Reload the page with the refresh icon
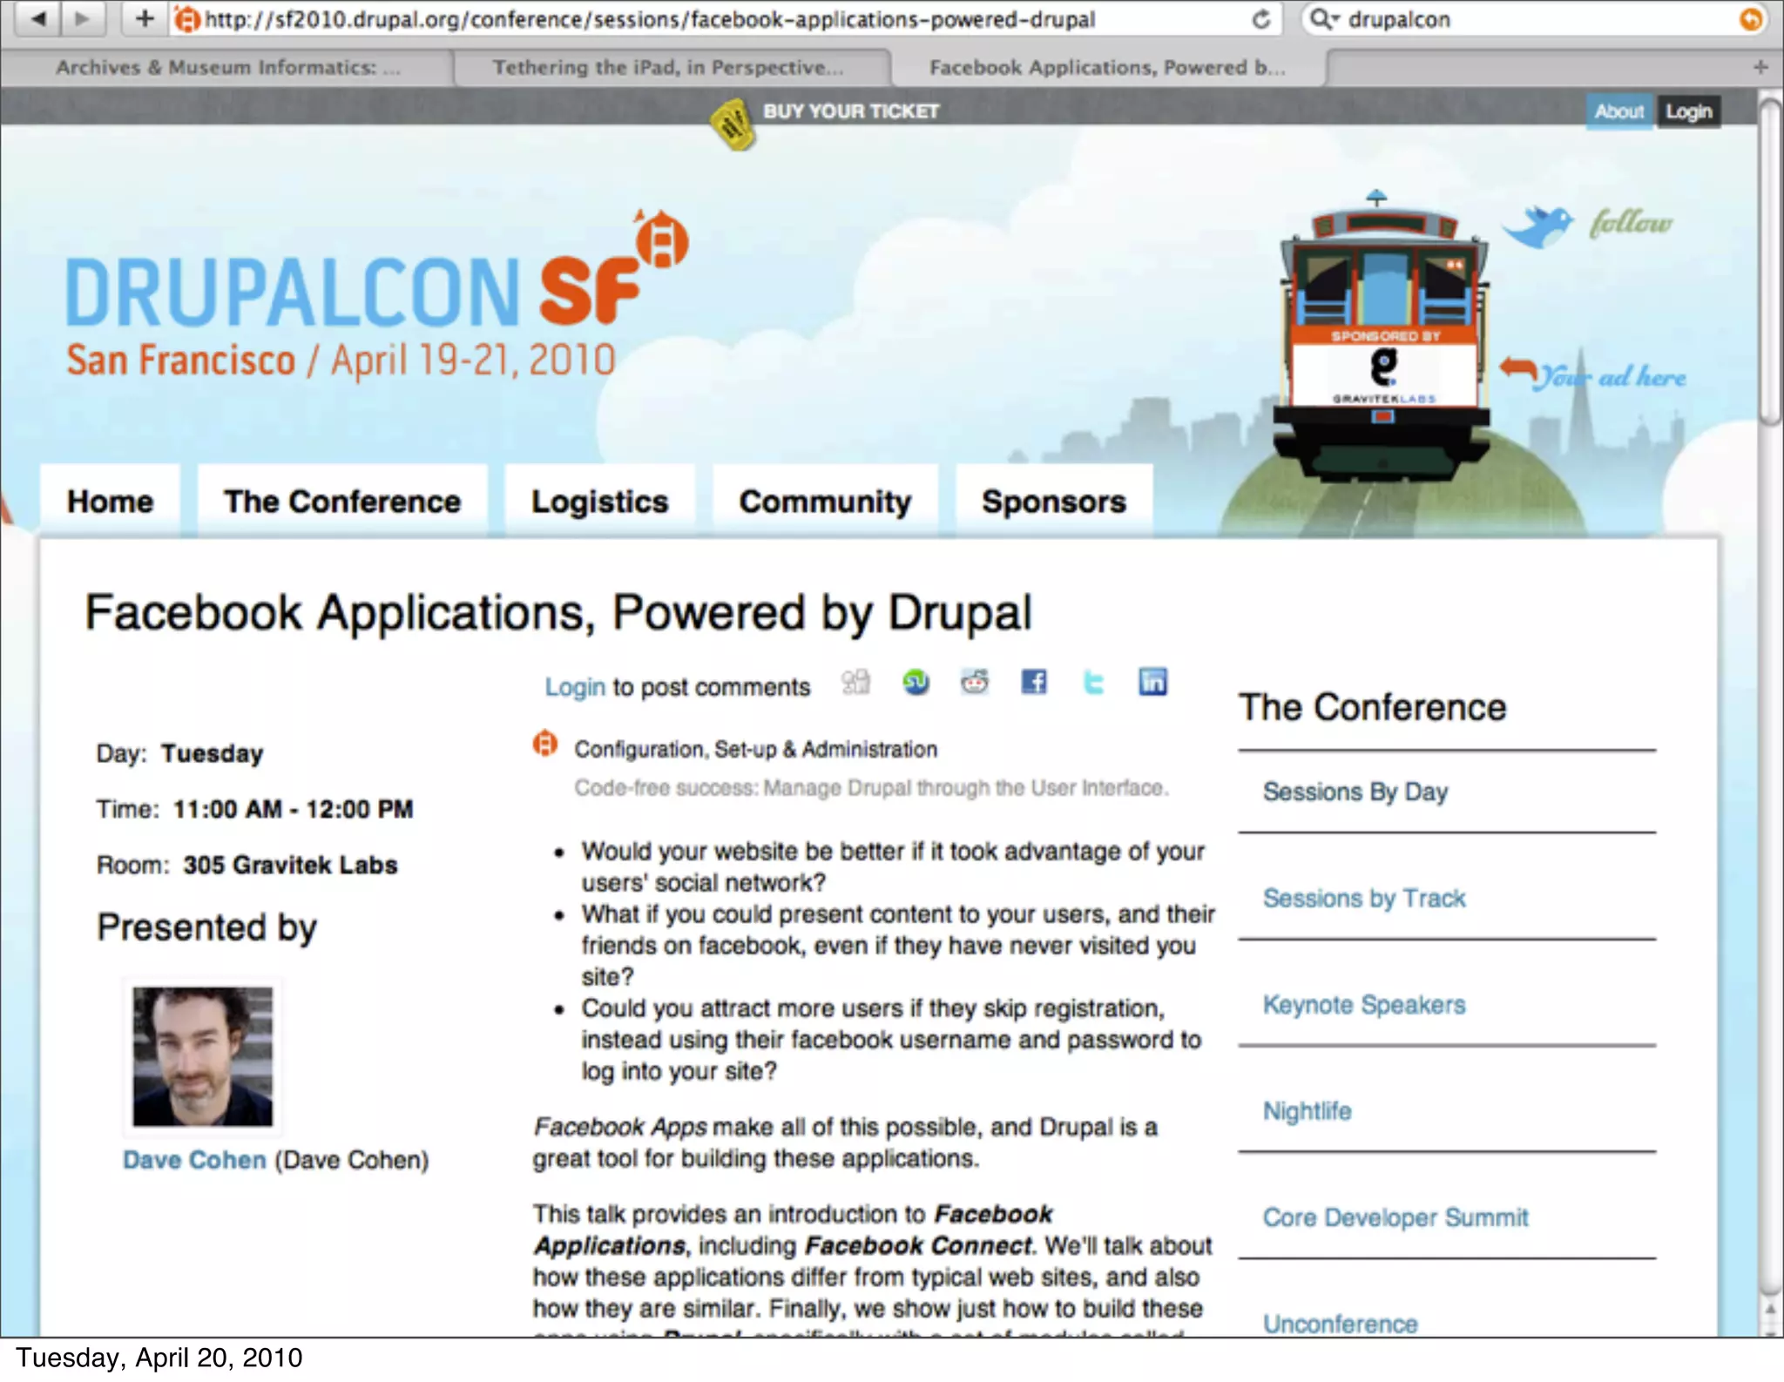The width and height of the screenshot is (1784, 1382). point(1260,19)
